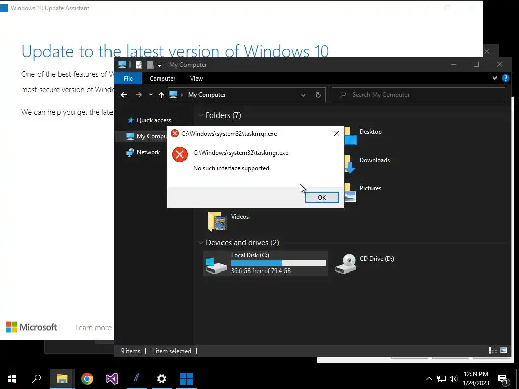
Task: Select Local Disk (C:) drive
Action: 266,263
